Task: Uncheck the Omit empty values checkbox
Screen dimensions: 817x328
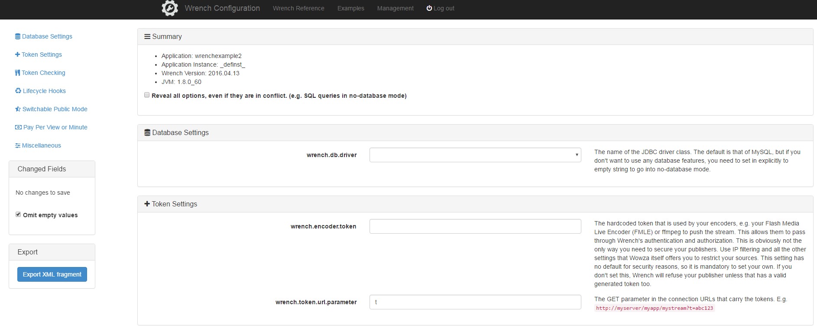Action: tap(18, 215)
